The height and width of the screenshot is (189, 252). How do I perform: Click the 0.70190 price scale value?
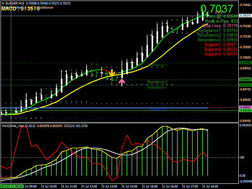coord(246,36)
